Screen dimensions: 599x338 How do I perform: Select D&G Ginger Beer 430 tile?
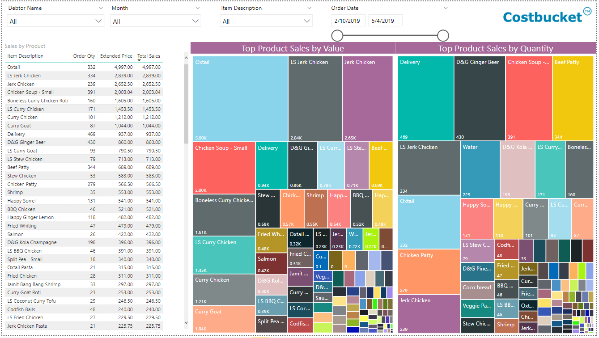click(x=480, y=98)
